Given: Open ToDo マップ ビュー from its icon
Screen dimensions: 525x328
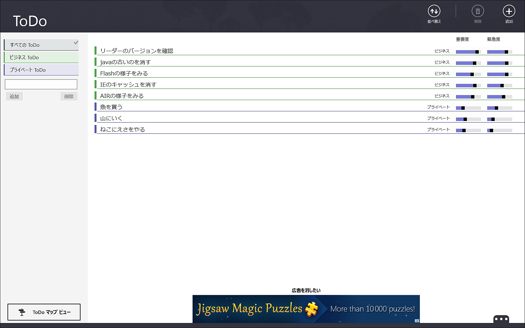Looking at the screenshot, I should point(22,312).
